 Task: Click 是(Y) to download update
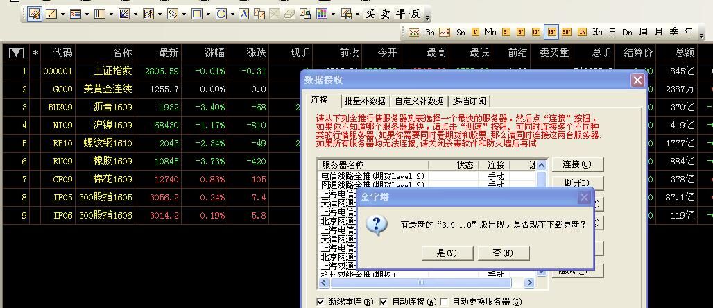click(x=446, y=253)
